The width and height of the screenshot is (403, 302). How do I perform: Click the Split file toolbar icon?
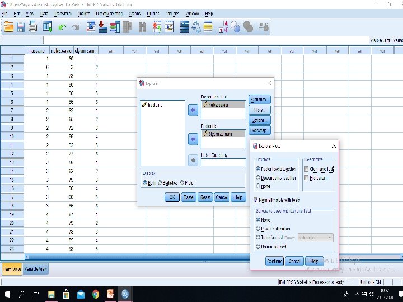tap(184, 27)
